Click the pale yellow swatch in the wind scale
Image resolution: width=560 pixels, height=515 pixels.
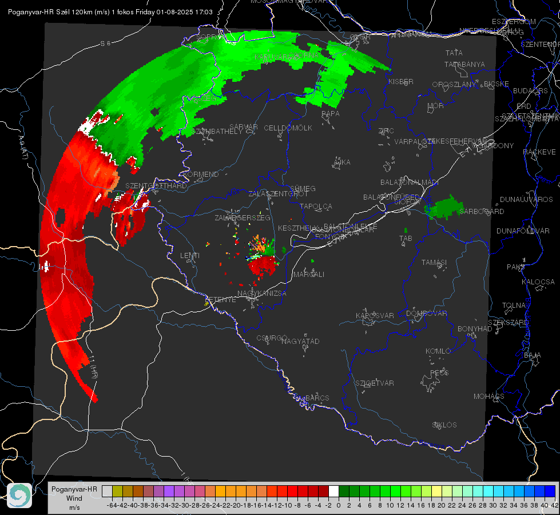coord(436,491)
